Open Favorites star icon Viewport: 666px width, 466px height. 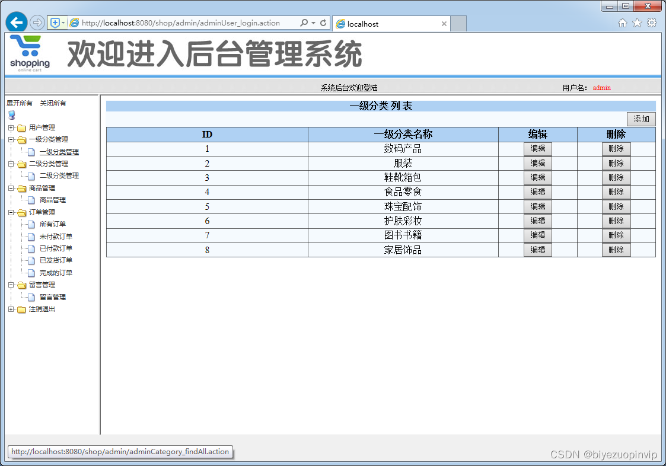637,23
